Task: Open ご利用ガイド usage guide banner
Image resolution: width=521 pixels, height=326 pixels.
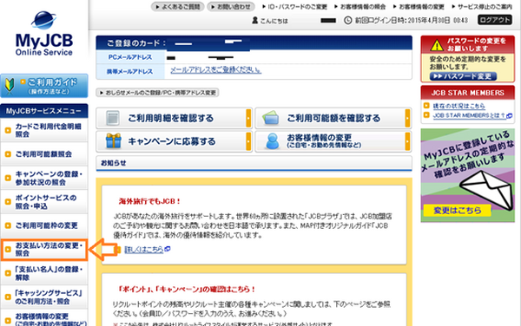Action: click(44, 86)
